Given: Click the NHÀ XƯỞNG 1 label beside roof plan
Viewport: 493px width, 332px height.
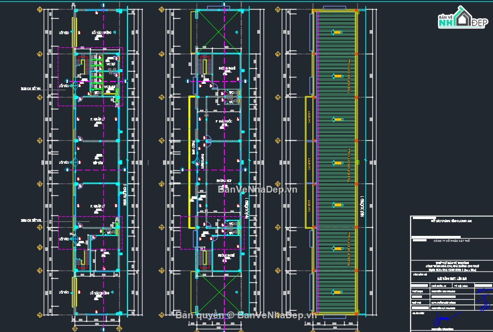Looking at the screenshot, I should [x=363, y=212].
